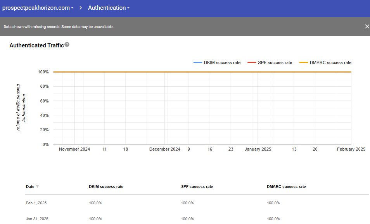Sort by DKIM success rate column header
Image resolution: width=370 pixels, height=224 pixels.
[x=106, y=187]
